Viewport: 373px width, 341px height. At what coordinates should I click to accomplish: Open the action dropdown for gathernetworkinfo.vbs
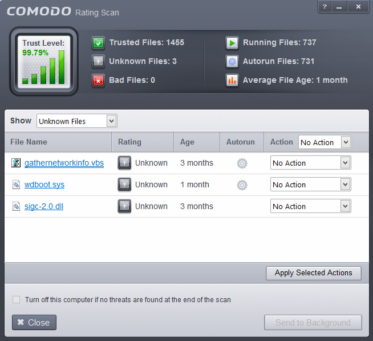[310, 163]
